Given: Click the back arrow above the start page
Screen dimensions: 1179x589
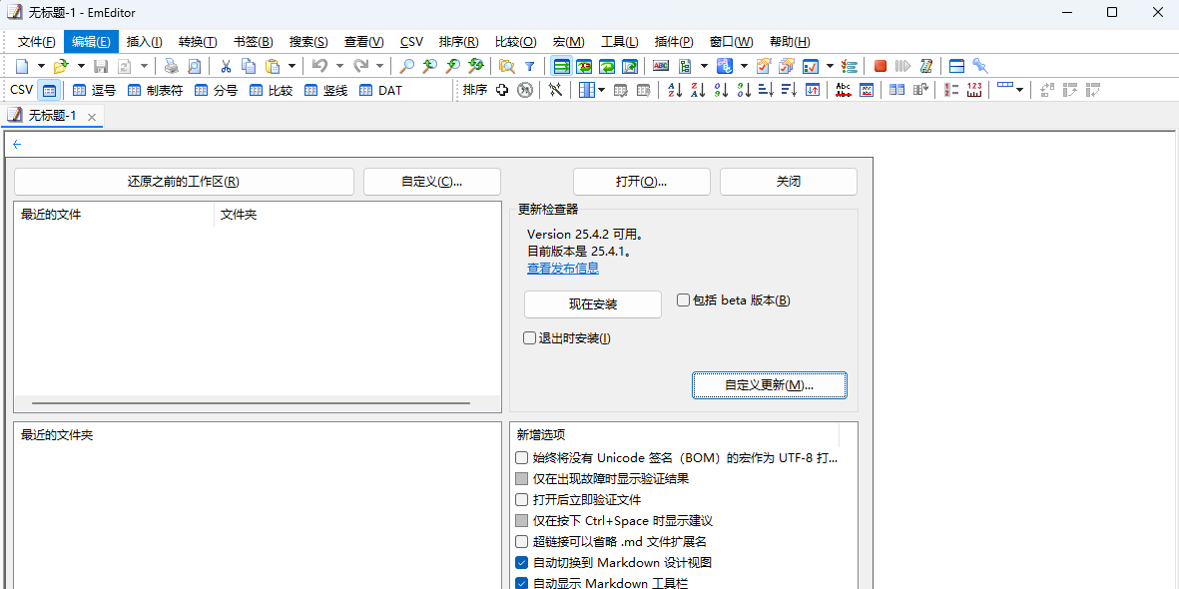Looking at the screenshot, I should coord(16,144).
